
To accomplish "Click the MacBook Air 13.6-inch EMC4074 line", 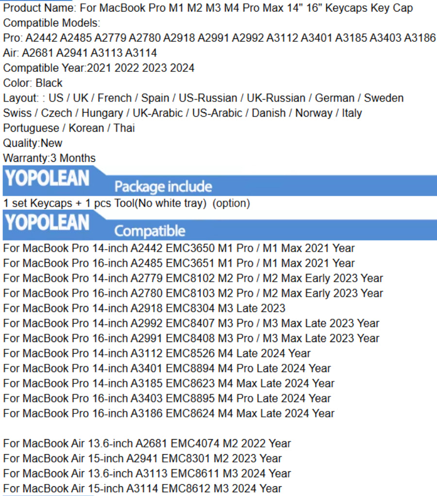I will [x=147, y=444].
